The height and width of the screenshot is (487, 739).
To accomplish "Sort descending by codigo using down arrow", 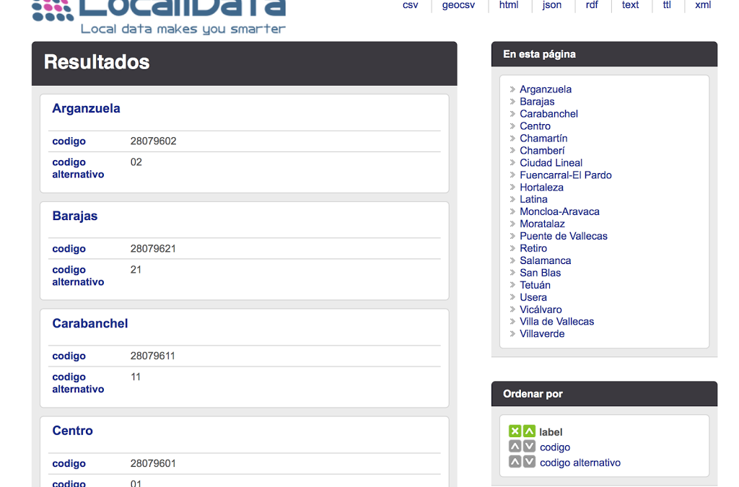I will (529, 447).
